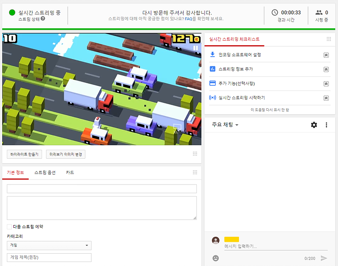
Task: Select the 실시간 스트리밍 체크리스트 tab
Action: click(234, 39)
